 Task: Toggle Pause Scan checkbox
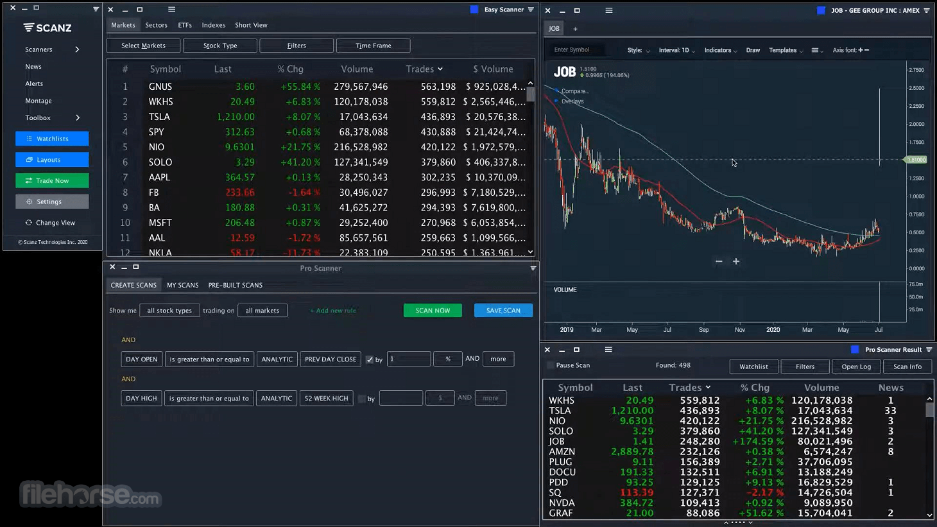coord(550,365)
